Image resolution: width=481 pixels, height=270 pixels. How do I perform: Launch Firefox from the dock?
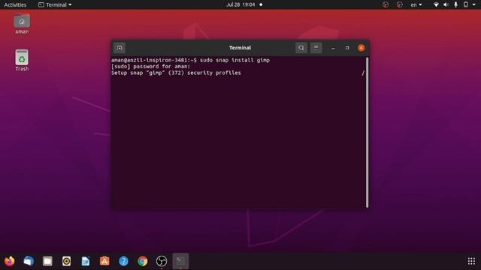coord(10,261)
